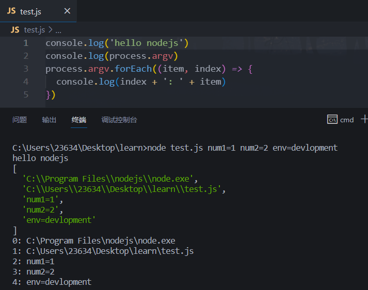Select the test.js editor tab
This screenshot has width=368, height=290.
coord(38,11)
